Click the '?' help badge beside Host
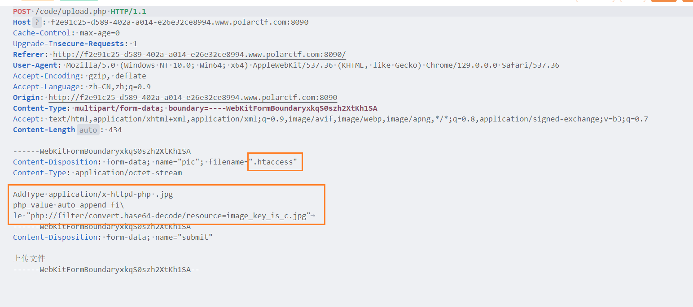The height and width of the screenshot is (307, 693). tap(37, 22)
